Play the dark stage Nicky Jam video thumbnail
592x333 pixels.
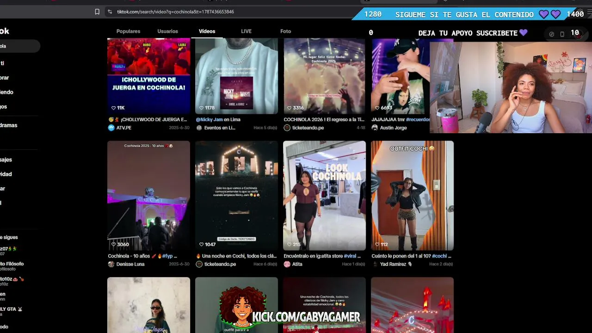[236, 196]
